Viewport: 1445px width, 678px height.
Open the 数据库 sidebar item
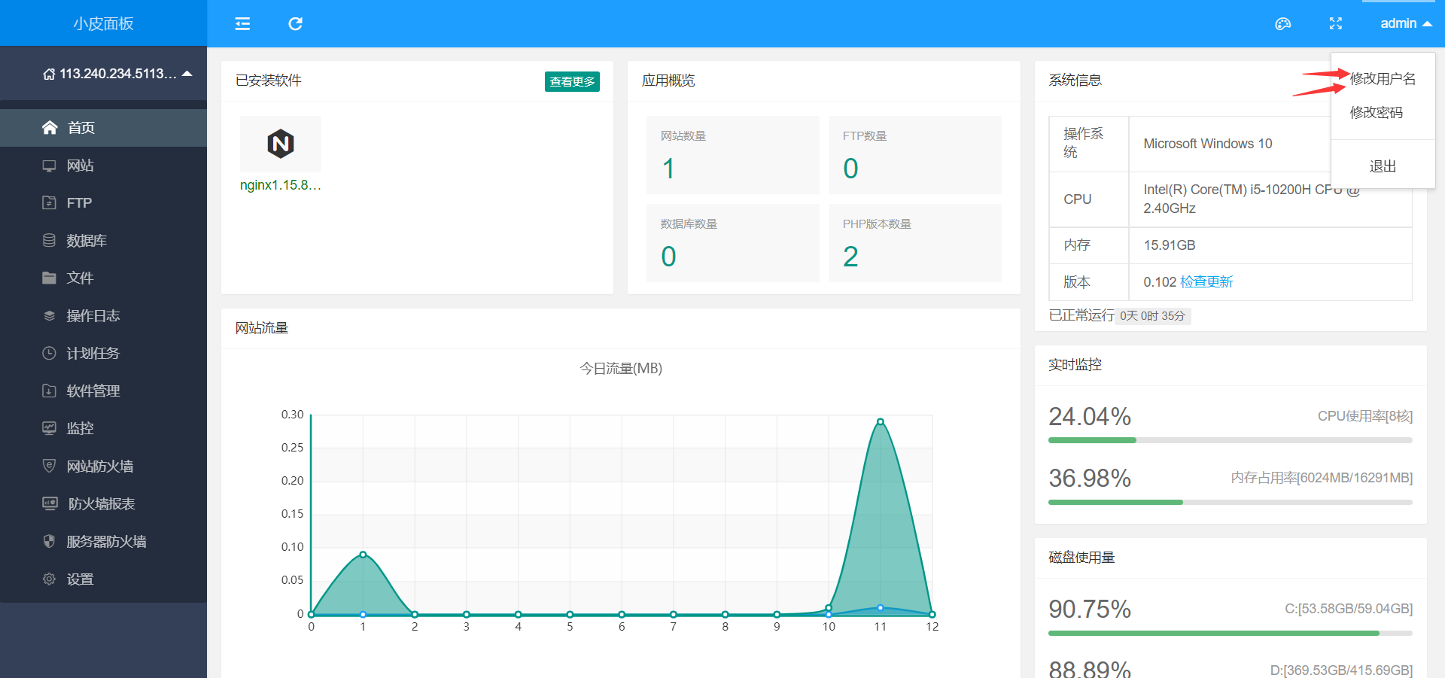click(x=103, y=241)
